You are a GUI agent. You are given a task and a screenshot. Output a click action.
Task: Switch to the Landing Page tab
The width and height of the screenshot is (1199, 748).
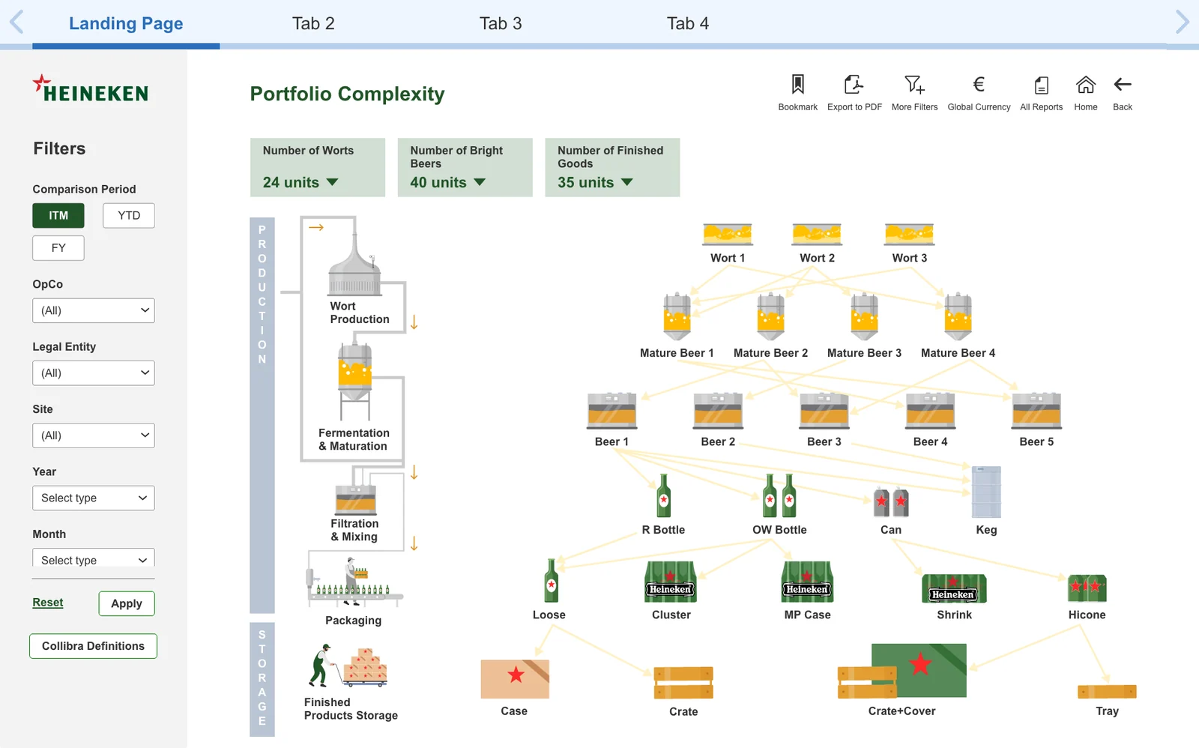(126, 23)
